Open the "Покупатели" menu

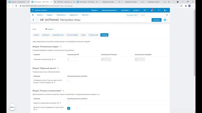tap(62, 15)
